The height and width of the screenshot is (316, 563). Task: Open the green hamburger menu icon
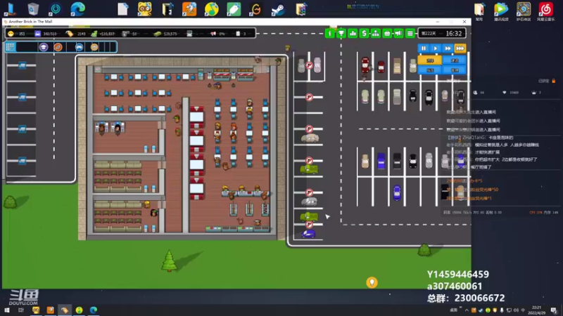click(x=410, y=34)
